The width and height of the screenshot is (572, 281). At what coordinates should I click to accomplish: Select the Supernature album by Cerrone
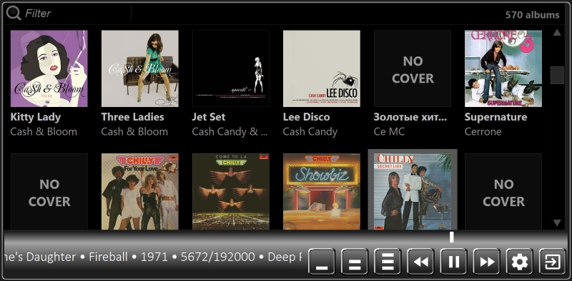[503, 68]
